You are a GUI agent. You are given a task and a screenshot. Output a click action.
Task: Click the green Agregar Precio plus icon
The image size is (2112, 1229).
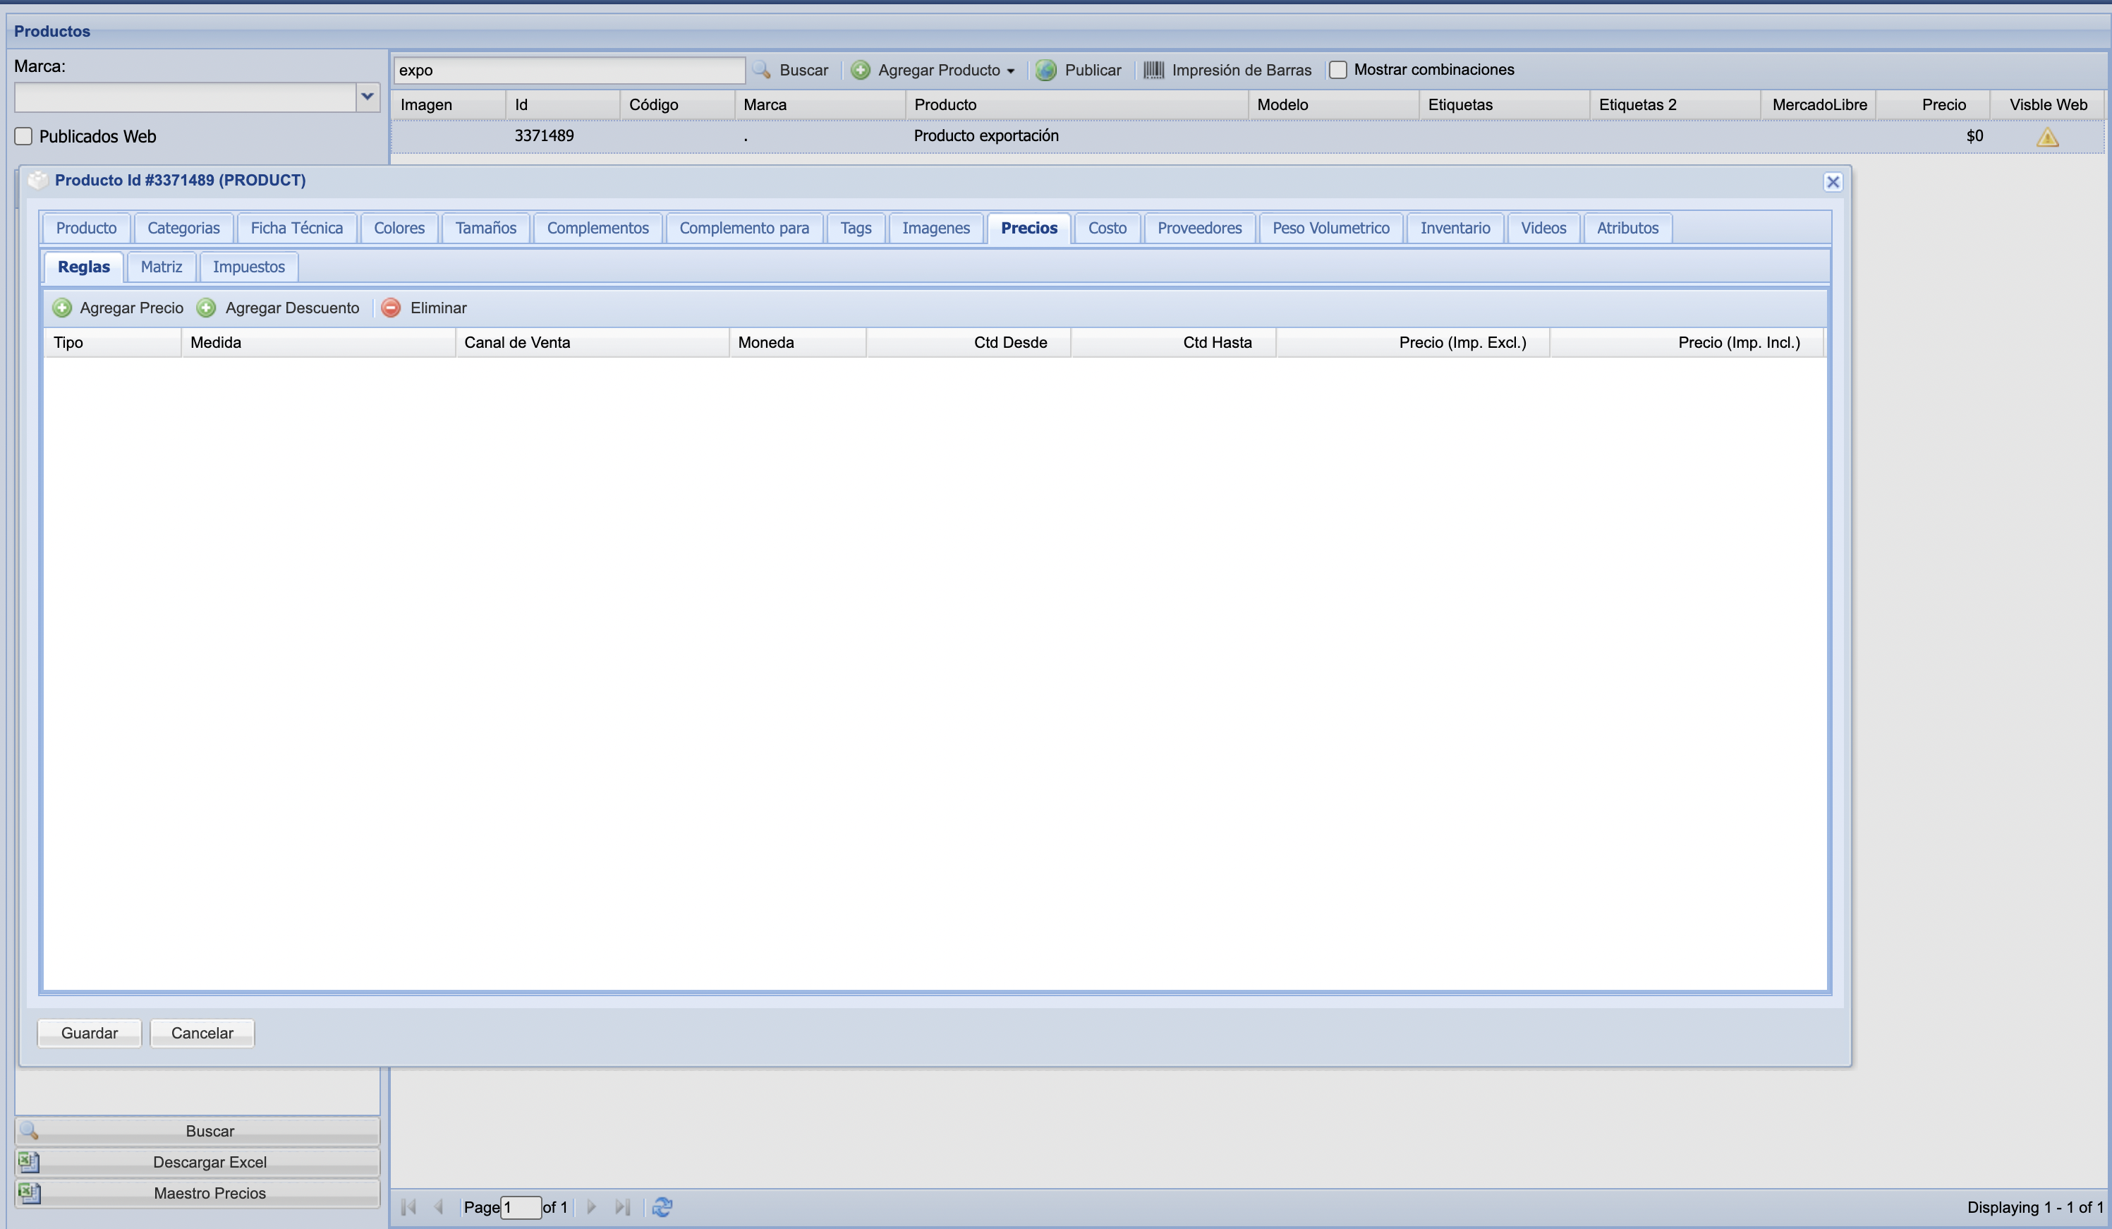(x=62, y=308)
